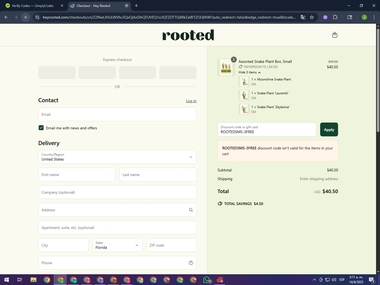
Task: Switch to the Checkout Hey Rooted tab
Action: pos(99,6)
